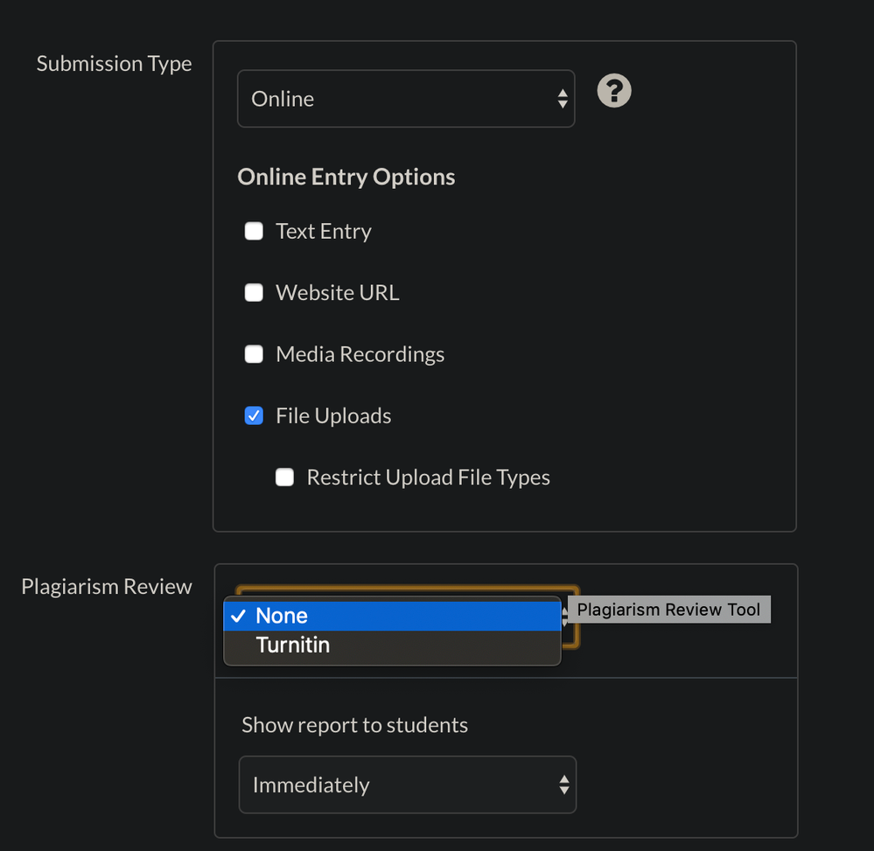Open the Submission Type dropdown showing Online

pos(405,99)
